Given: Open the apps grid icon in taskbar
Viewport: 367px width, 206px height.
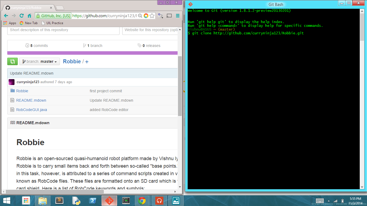Looking at the screenshot, I should (26, 201).
